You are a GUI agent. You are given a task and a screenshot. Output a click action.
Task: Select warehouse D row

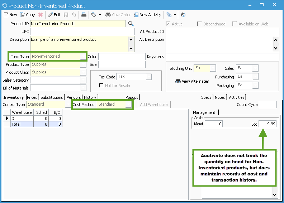(33, 119)
